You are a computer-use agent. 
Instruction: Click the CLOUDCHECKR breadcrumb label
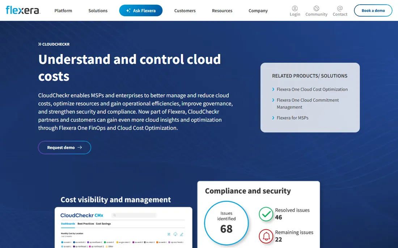tap(56, 44)
